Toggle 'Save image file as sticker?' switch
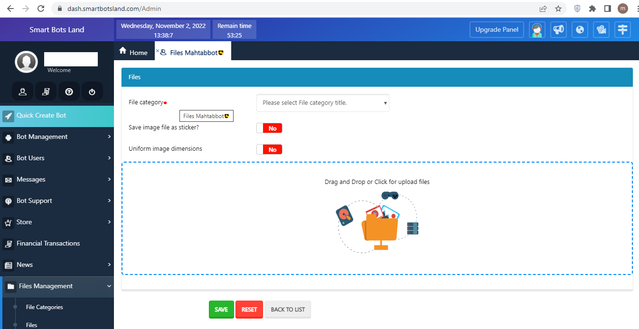Viewport: 639px width, 329px height. point(269,128)
